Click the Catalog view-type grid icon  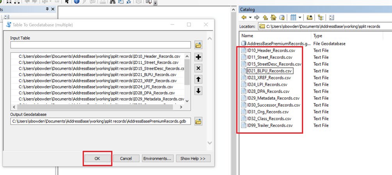click(x=293, y=18)
